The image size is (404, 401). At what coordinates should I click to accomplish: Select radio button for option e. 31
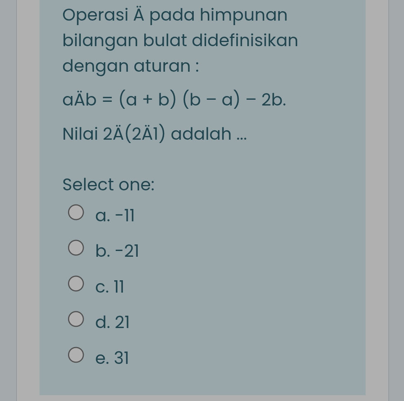(76, 354)
